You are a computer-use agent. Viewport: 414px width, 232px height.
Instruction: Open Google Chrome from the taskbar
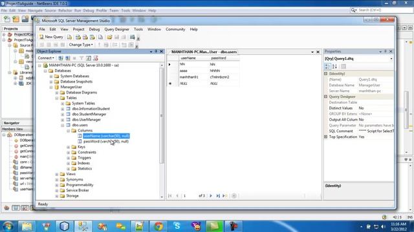pos(158,226)
